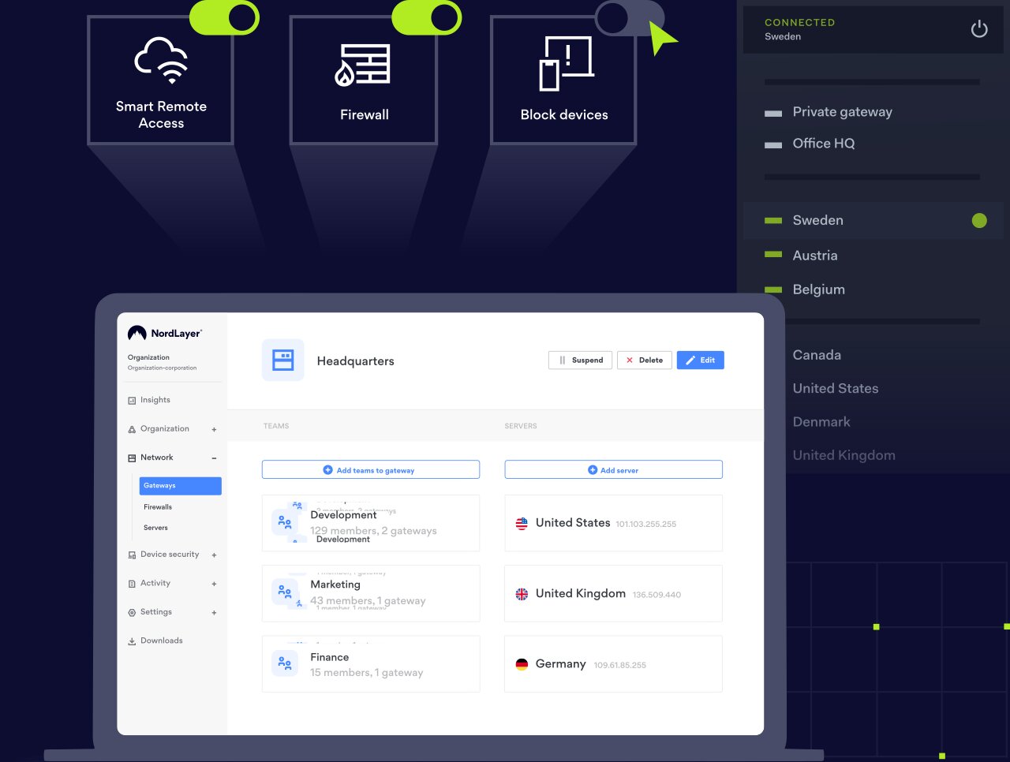Click the Add server button

[x=613, y=469]
